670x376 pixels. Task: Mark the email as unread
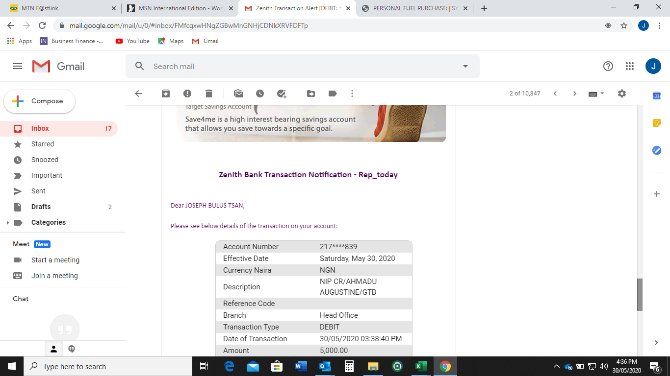pyautogui.click(x=238, y=94)
